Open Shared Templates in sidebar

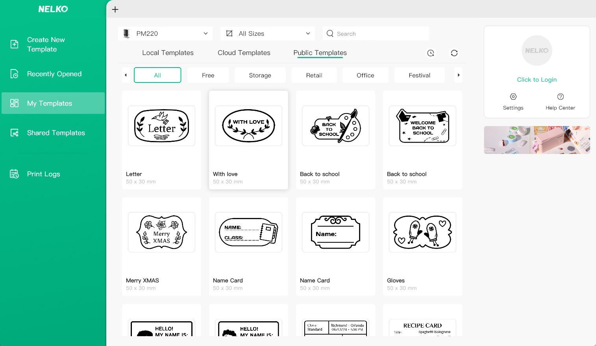(x=53, y=133)
